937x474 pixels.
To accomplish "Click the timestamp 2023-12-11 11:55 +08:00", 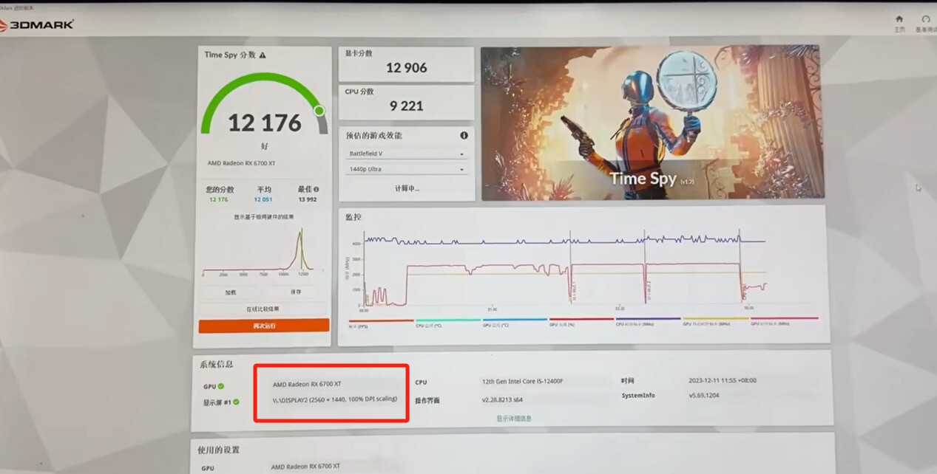I will point(723,381).
